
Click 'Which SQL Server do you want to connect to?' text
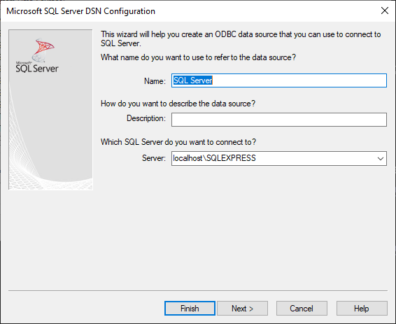pyautogui.click(x=178, y=142)
